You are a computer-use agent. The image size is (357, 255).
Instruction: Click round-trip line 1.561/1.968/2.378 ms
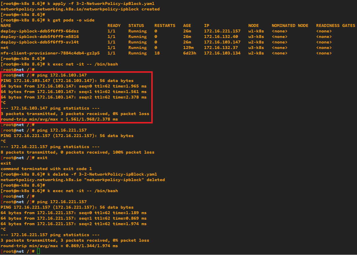(x=59, y=119)
